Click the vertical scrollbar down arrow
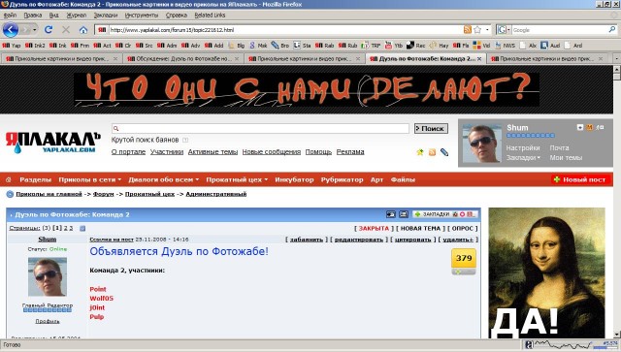Viewport: 621px width, 352px height. click(x=617, y=335)
